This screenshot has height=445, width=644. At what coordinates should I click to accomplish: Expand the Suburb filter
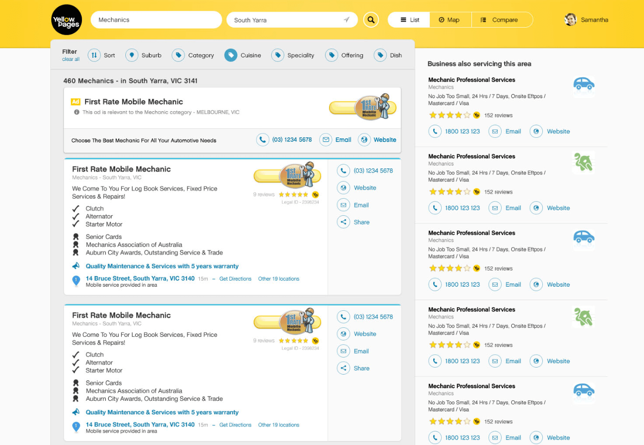[132, 55]
